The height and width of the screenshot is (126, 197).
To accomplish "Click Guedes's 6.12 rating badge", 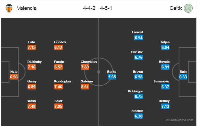I will click(59, 47).
